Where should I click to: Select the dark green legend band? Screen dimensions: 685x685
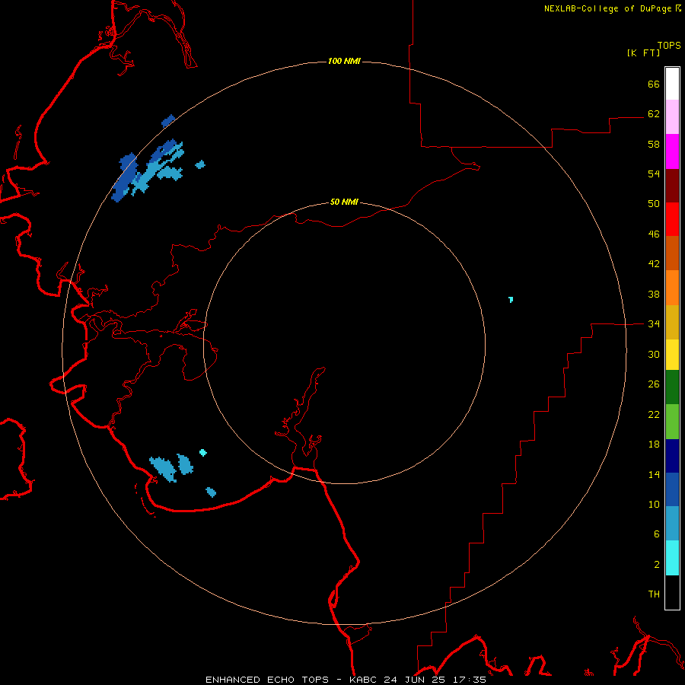point(672,387)
